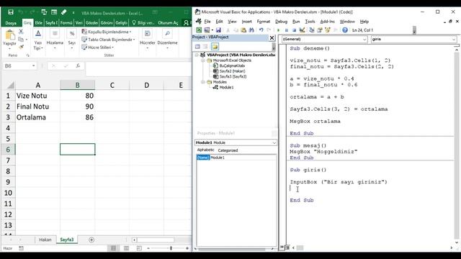The image size is (461, 259).
Task: Click the Sayı percent icon in ribbon
Action: pos(72,34)
